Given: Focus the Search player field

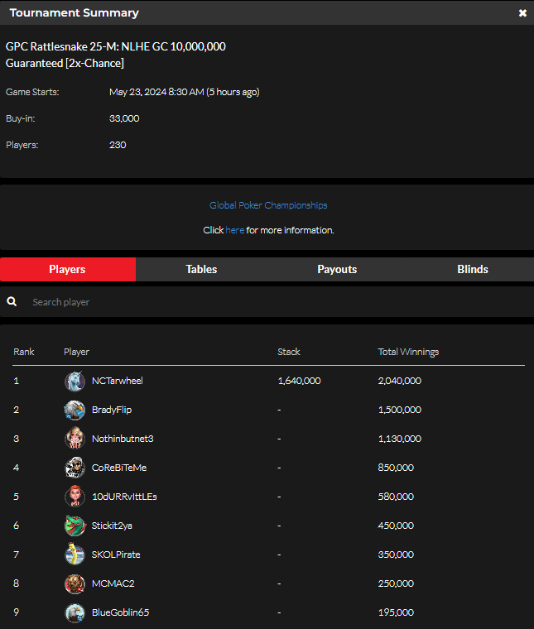Looking at the screenshot, I should [x=267, y=301].
